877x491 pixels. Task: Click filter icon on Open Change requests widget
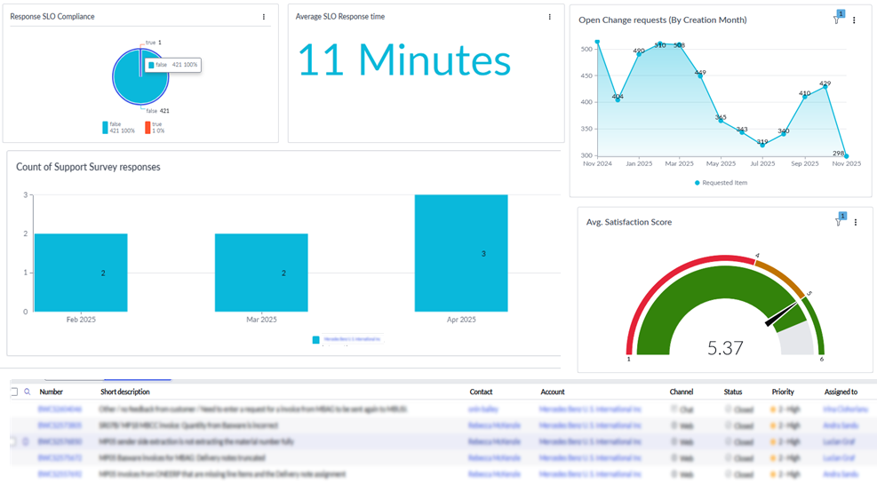pyautogui.click(x=837, y=20)
